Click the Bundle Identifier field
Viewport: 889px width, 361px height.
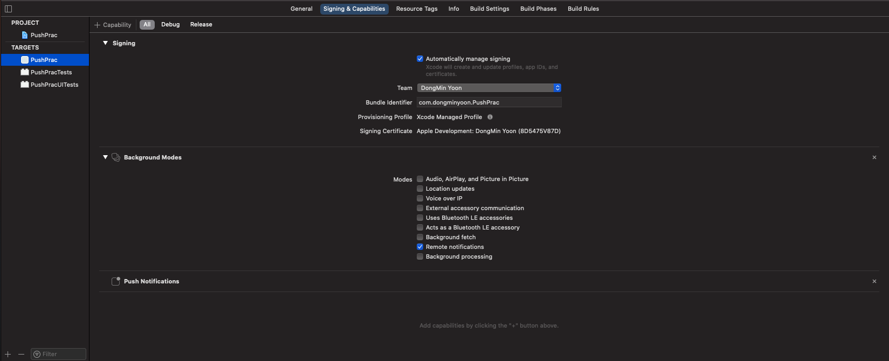tap(489, 102)
